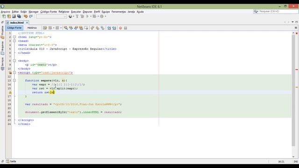This screenshot has width=299, height=168.
Task: Click the warning icon beside line 16
Action: (x=10, y=92)
